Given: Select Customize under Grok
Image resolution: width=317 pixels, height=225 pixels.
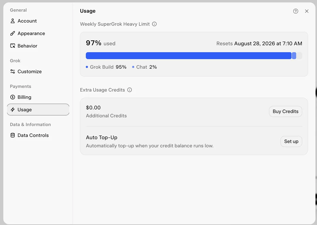Looking at the screenshot, I should pyautogui.click(x=38, y=72).
